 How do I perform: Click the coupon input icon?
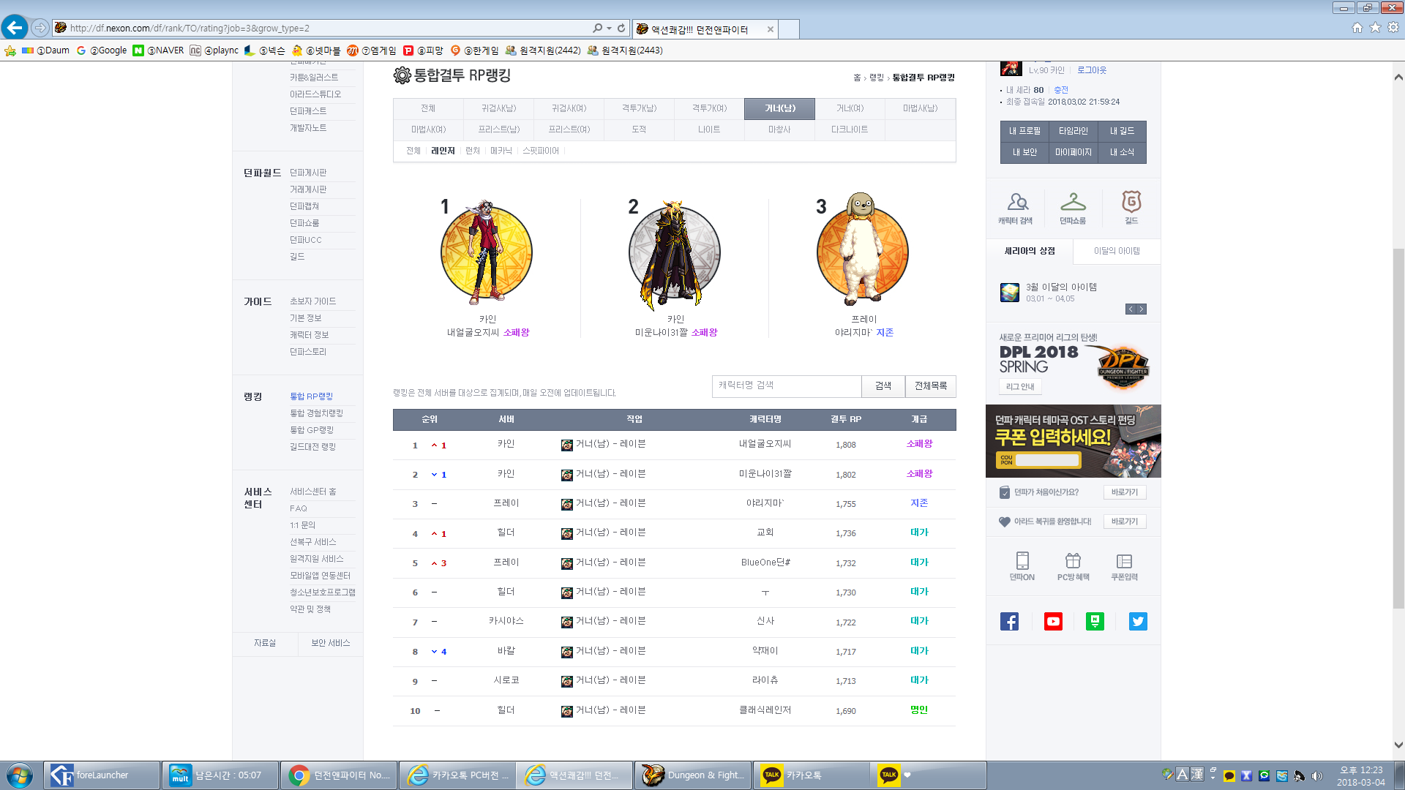point(1124,562)
